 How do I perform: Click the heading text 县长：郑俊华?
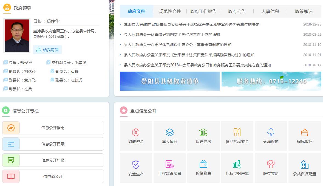[x=46, y=21]
